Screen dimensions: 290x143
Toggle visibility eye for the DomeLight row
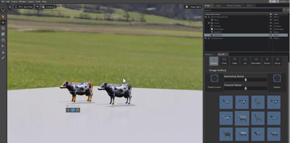271,29
